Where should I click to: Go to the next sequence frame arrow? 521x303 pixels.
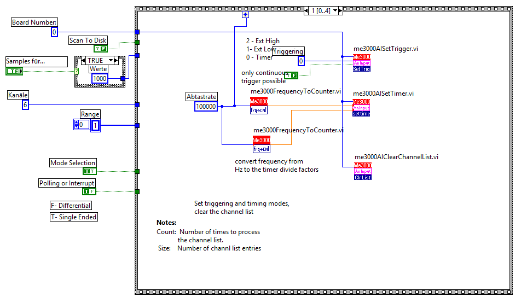340,11
